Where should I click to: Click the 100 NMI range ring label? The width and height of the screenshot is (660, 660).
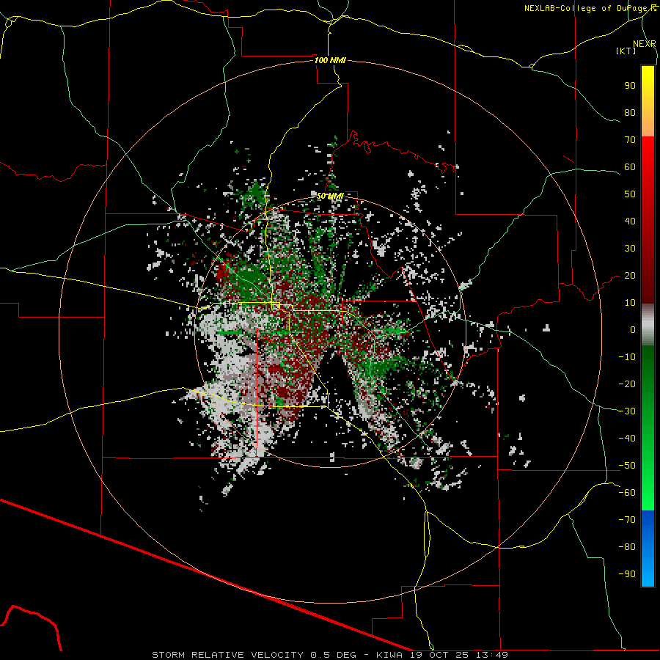click(330, 60)
